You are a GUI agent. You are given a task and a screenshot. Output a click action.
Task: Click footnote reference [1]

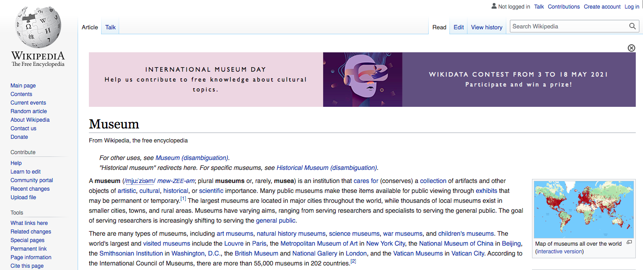coord(183,199)
